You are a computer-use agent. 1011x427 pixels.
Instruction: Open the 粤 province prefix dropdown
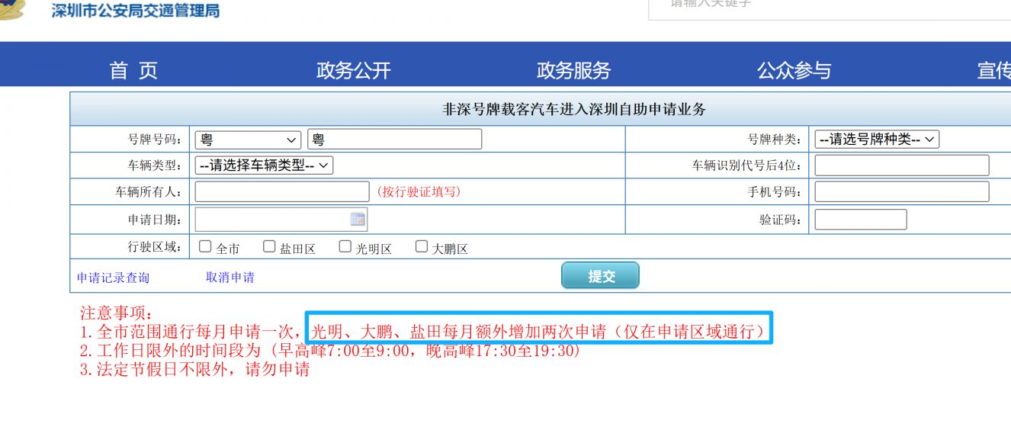(x=249, y=140)
